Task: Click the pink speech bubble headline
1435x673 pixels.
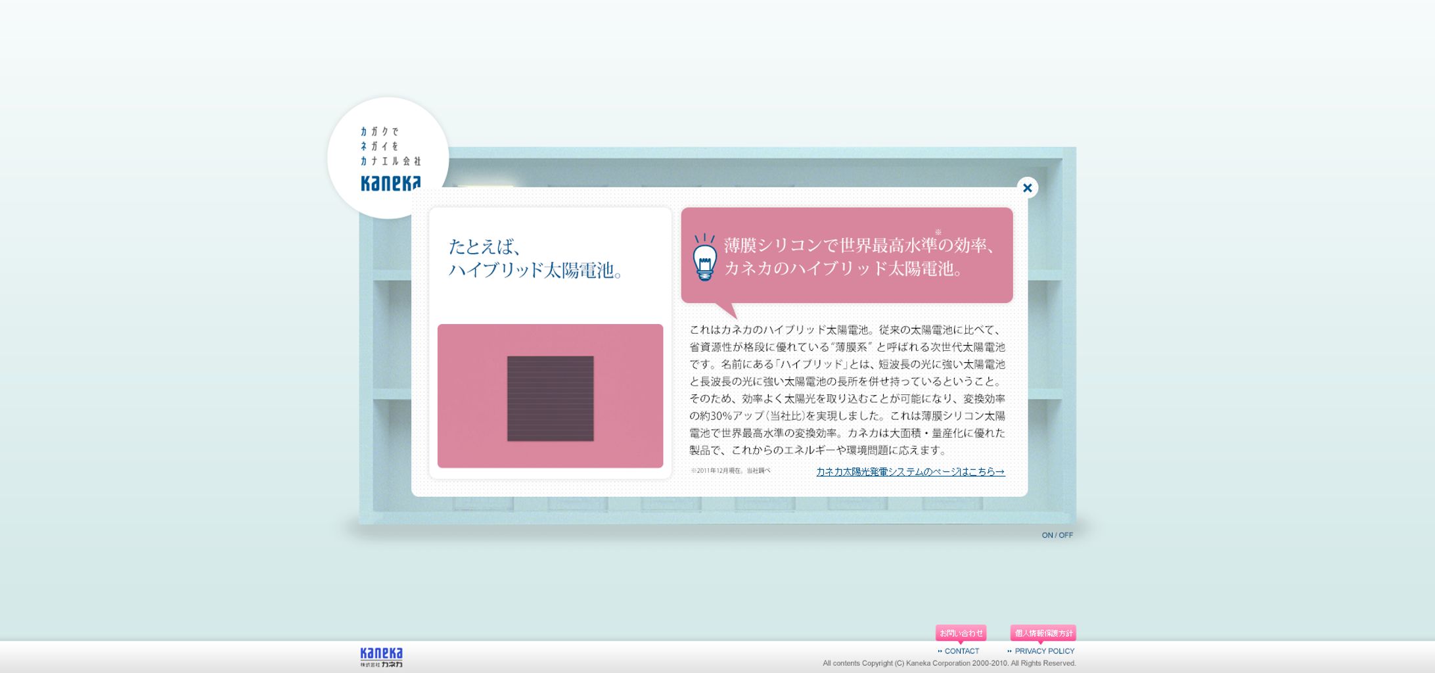Action: coord(847,256)
